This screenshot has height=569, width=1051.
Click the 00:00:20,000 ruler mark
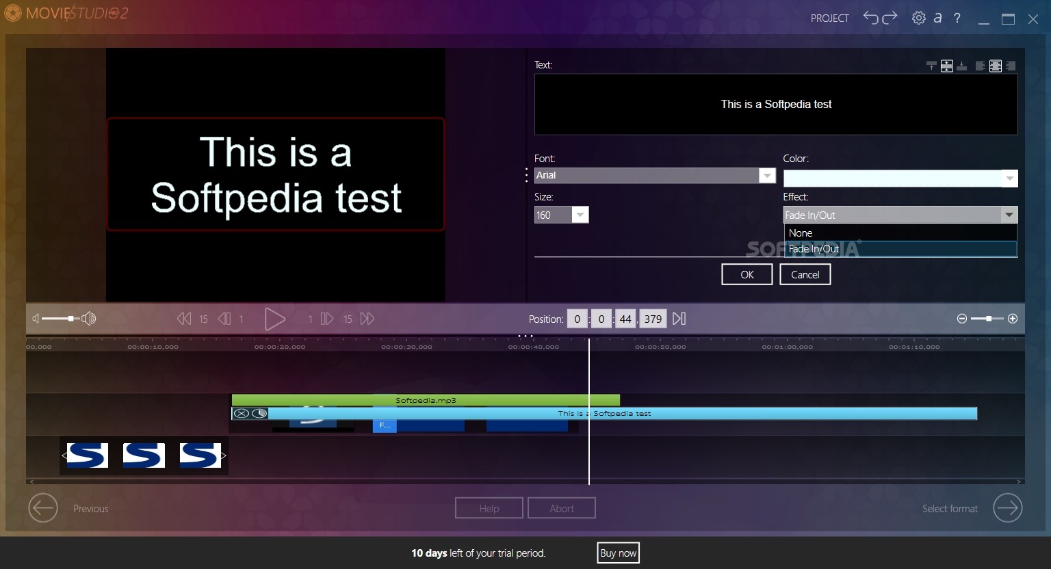coord(280,347)
